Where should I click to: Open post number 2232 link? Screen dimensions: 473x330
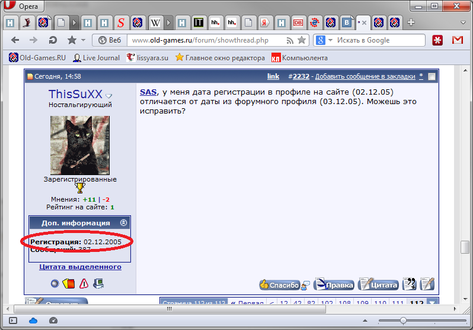point(301,76)
